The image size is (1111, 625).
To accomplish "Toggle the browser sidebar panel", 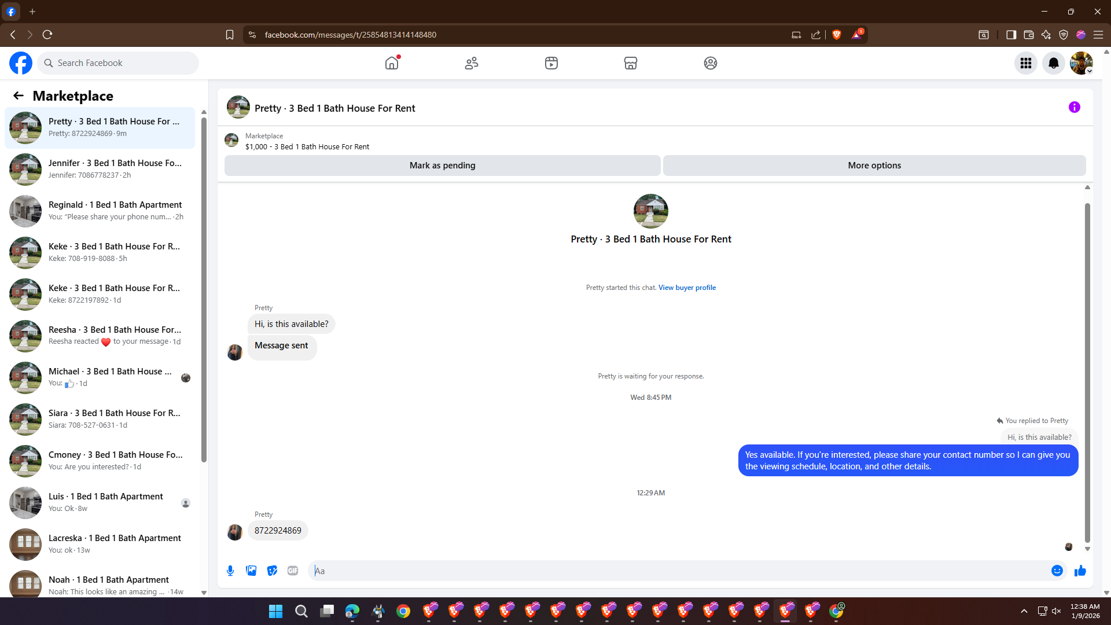I will tap(1011, 35).
